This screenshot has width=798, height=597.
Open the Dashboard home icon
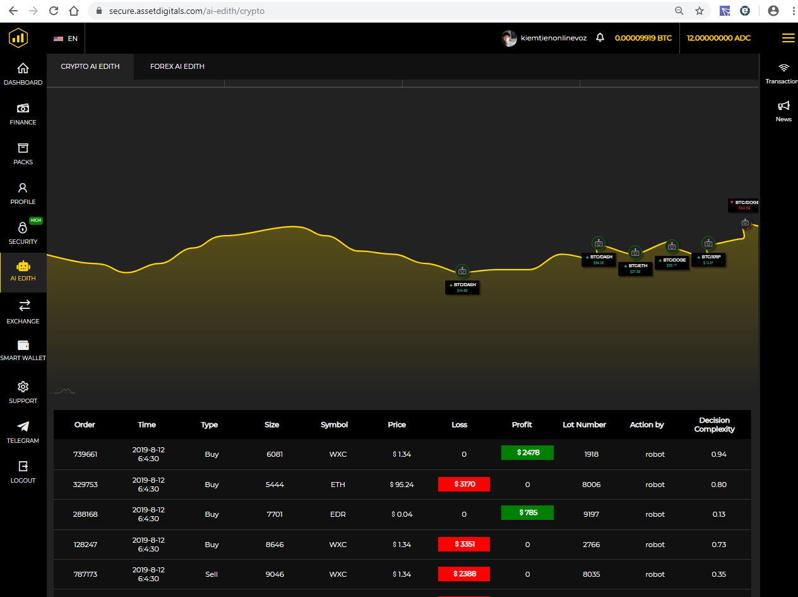[23, 69]
